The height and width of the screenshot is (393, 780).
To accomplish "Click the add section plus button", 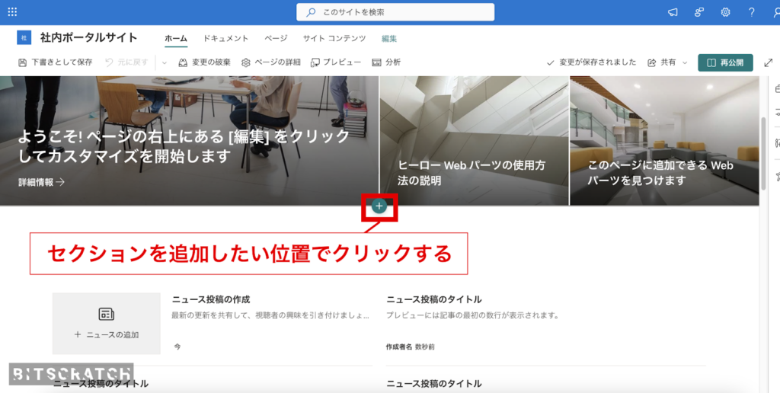I will 380,206.
